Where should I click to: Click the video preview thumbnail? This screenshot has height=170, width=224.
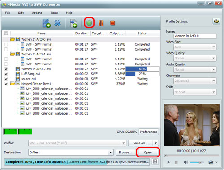(x=192, y=125)
